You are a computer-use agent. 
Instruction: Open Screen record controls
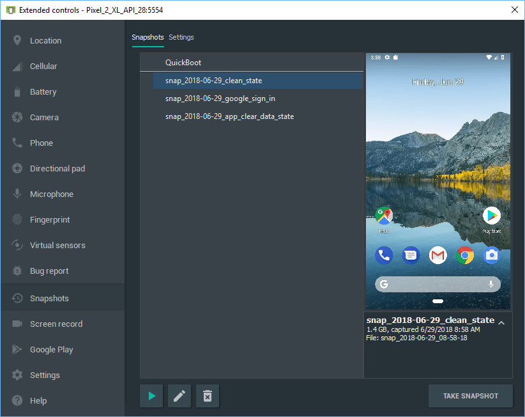56,324
